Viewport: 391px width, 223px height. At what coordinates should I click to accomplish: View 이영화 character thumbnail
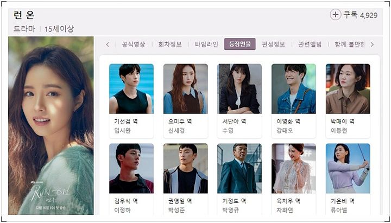293,88
